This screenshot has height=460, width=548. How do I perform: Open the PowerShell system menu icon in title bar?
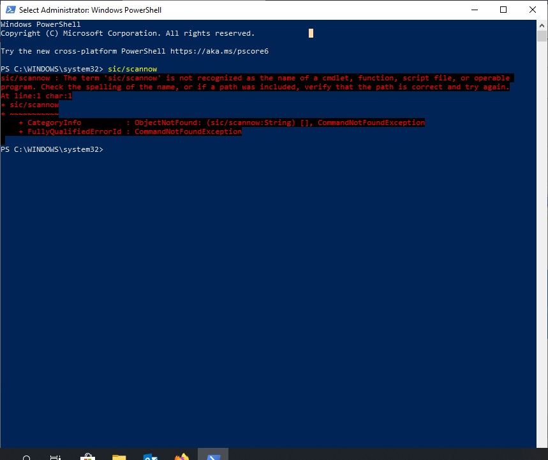[10, 10]
